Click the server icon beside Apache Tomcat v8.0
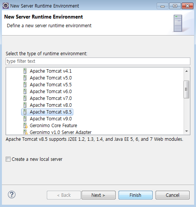The width and height of the screenshot is (196, 207). (25, 105)
